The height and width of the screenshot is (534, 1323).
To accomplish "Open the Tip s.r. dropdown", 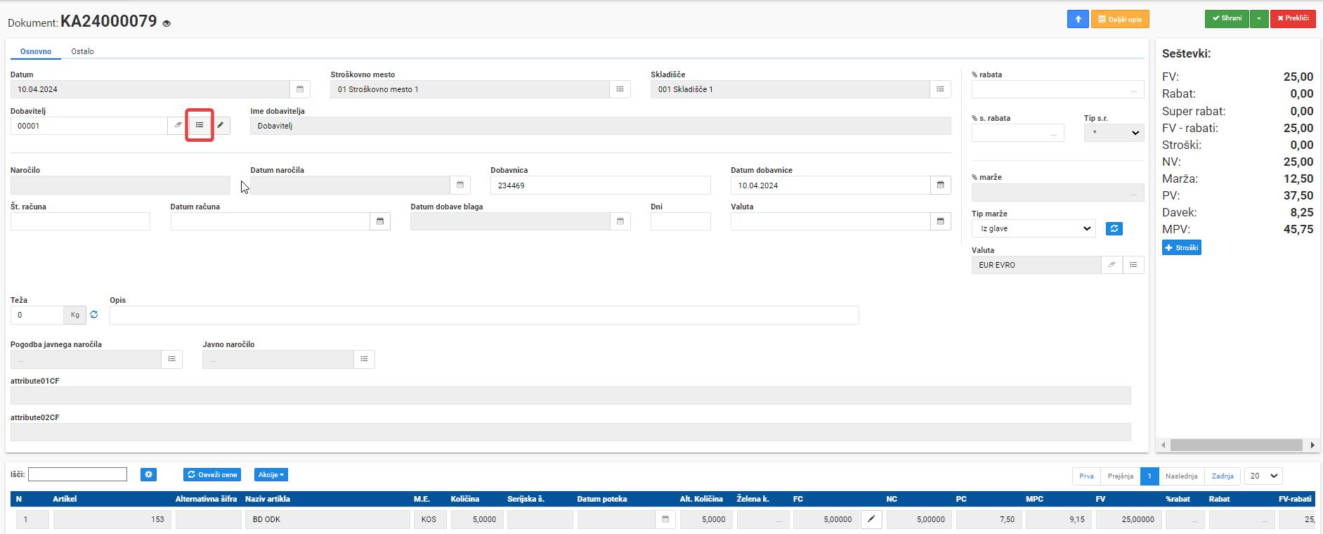I will click(1114, 133).
